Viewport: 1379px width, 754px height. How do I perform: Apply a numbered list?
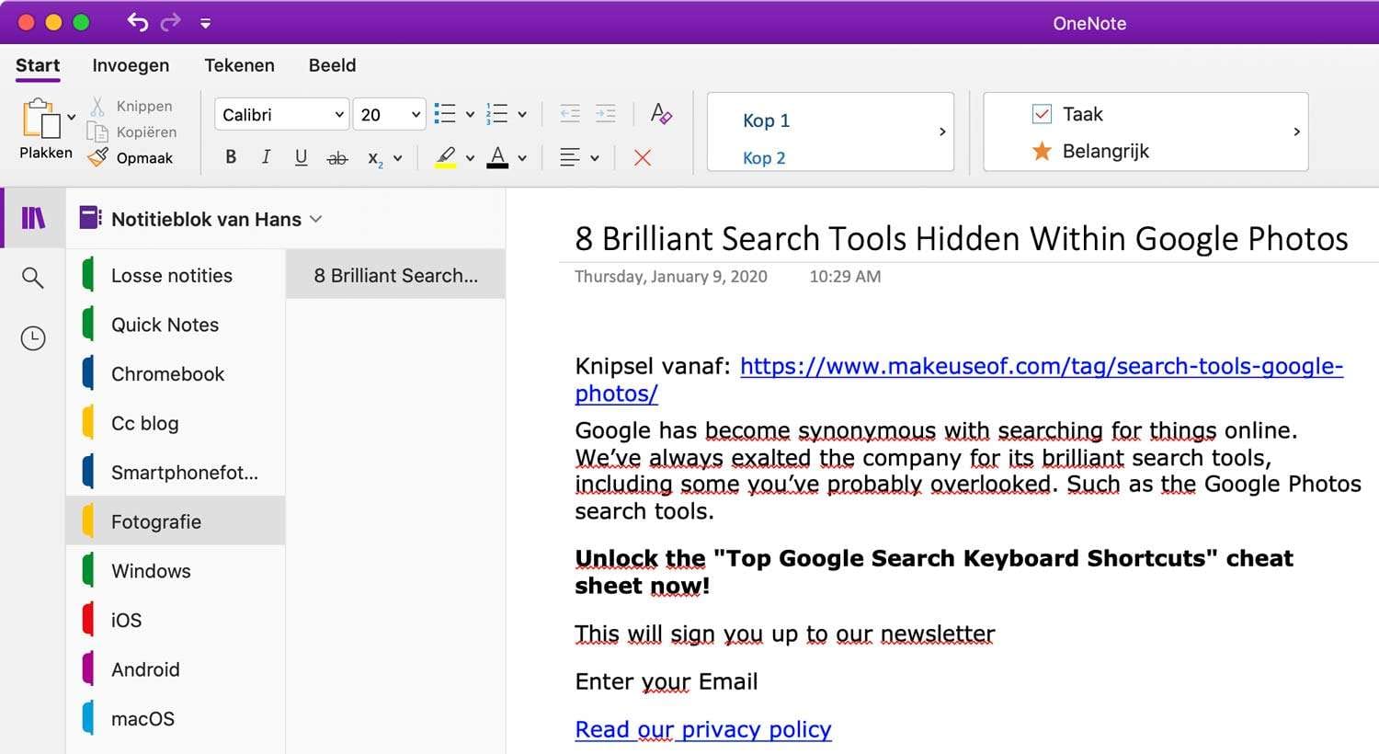pos(497,114)
